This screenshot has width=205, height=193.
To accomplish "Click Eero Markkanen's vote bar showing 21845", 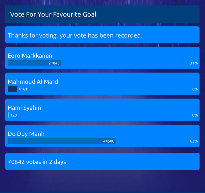I will coord(34,63).
